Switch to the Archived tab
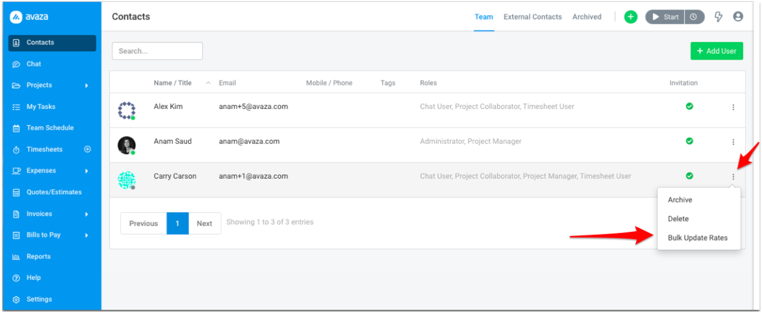762x314 pixels. (x=587, y=17)
